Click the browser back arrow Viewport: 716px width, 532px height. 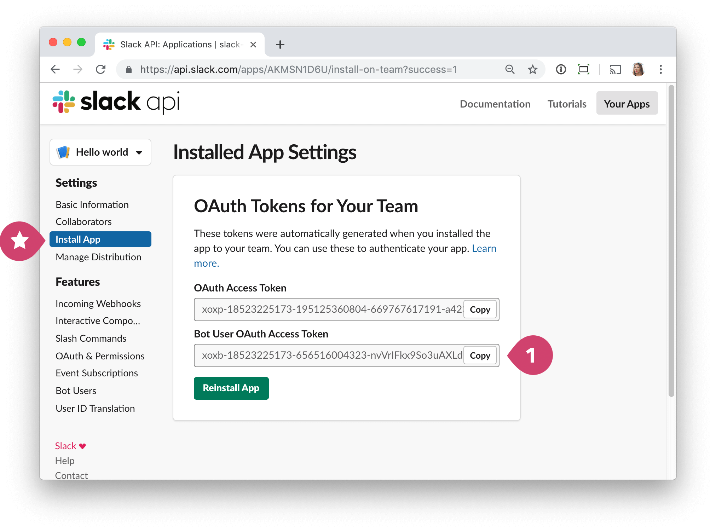[55, 69]
